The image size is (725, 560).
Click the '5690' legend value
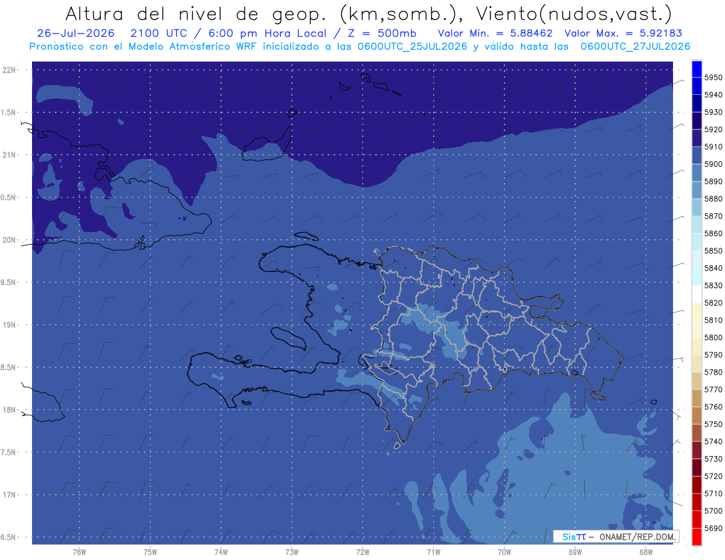coord(714,529)
